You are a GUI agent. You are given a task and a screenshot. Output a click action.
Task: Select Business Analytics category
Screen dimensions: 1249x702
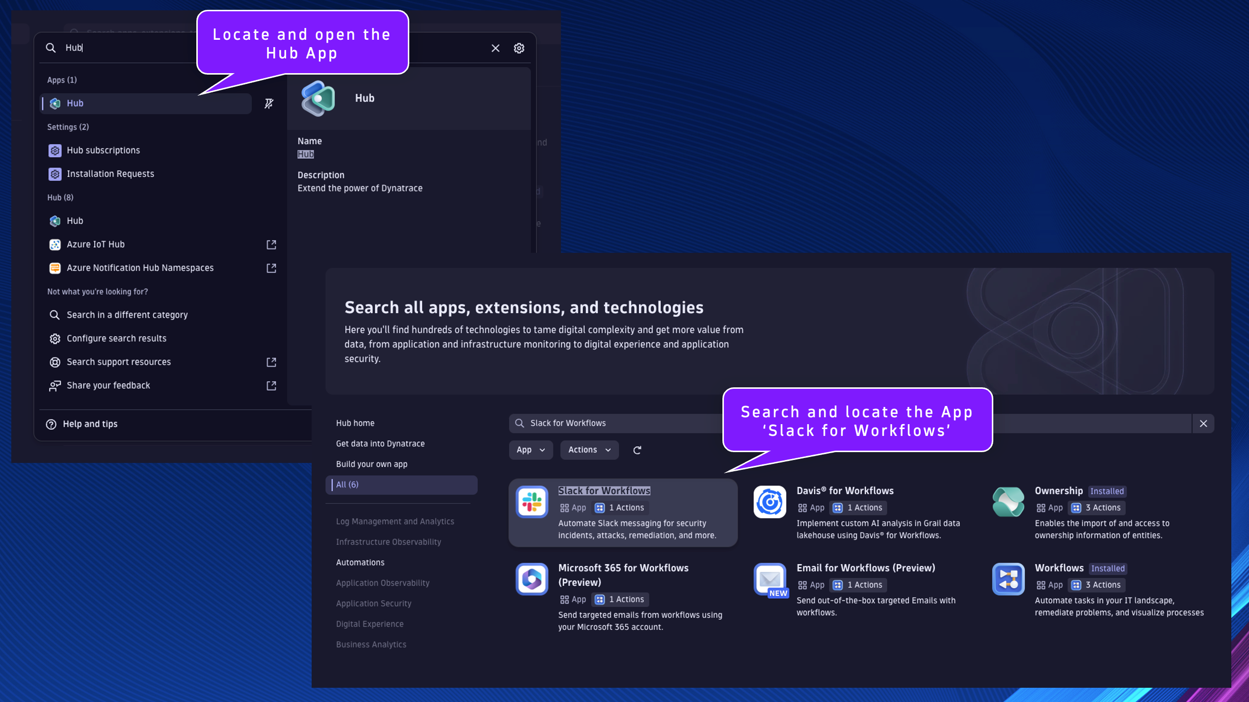371,645
